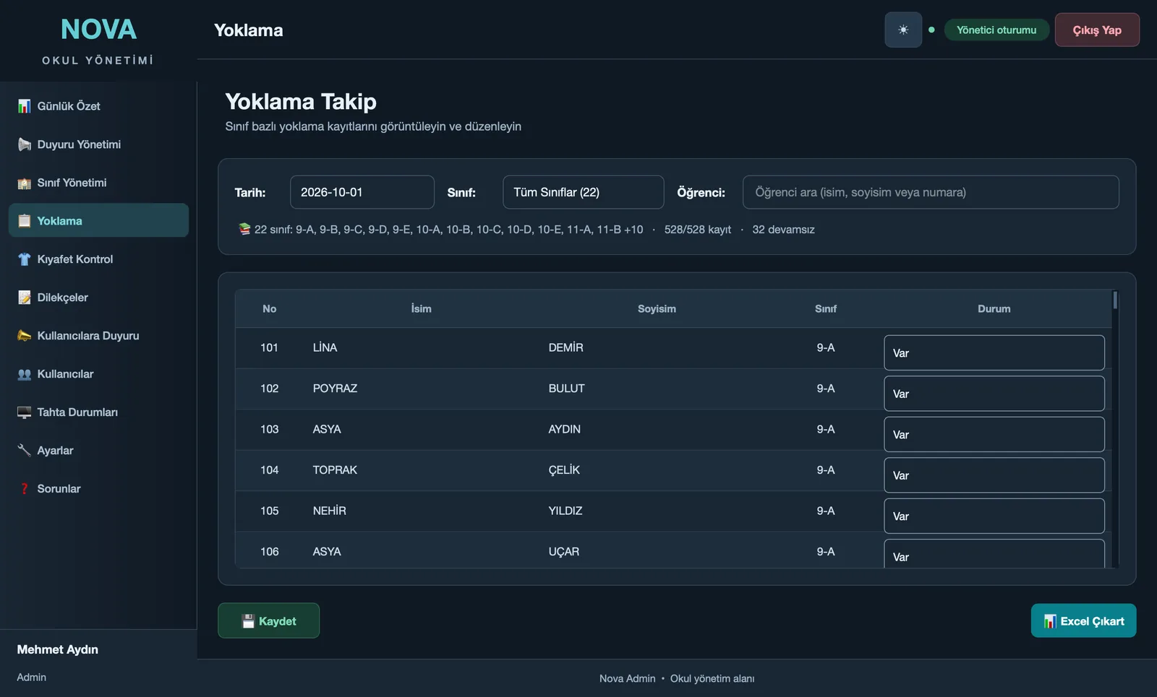This screenshot has width=1157, height=697.
Task: Focus the Öğrenci search field
Action: point(931,192)
